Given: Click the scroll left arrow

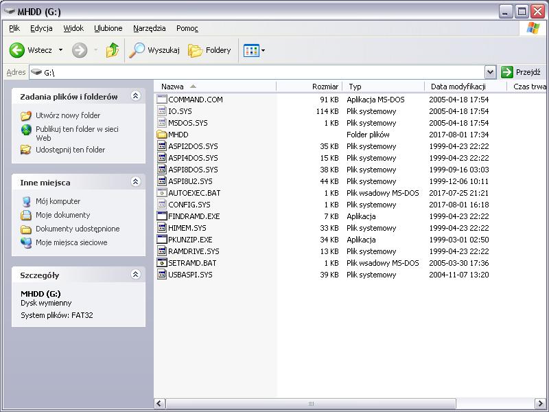Looking at the screenshot, I should 159,404.
